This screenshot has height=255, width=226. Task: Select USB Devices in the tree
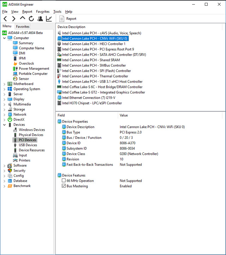coord(28,145)
